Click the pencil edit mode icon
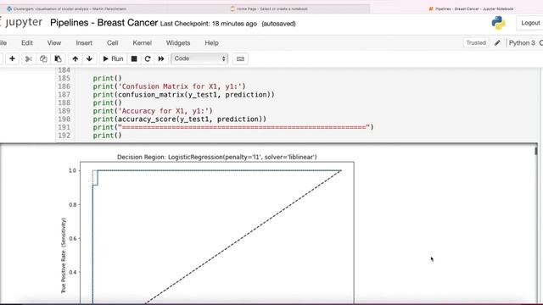Viewport: 543px width, 305px height. [497, 43]
